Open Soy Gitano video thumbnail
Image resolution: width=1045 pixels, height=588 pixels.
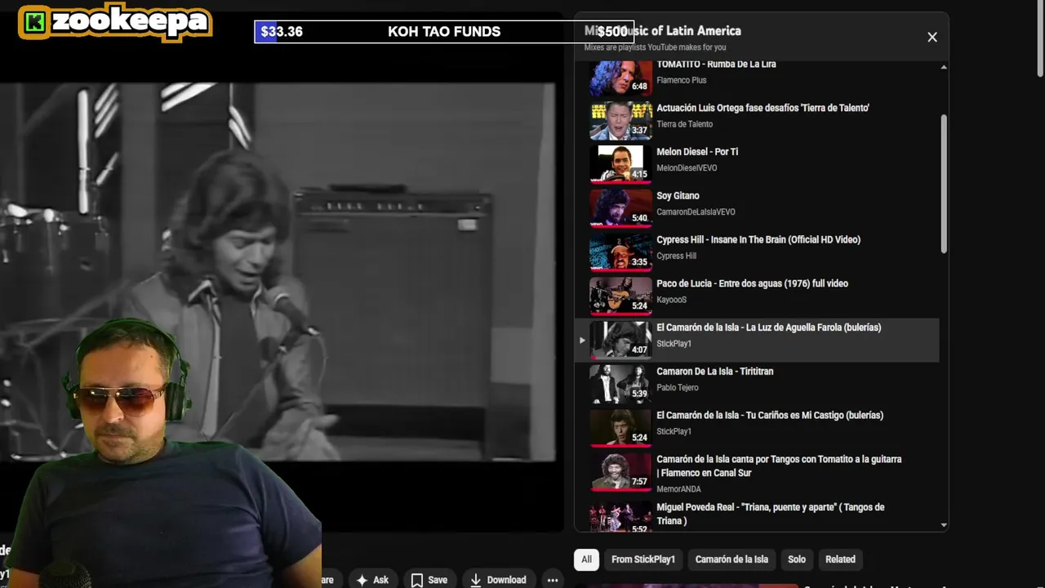620,208
